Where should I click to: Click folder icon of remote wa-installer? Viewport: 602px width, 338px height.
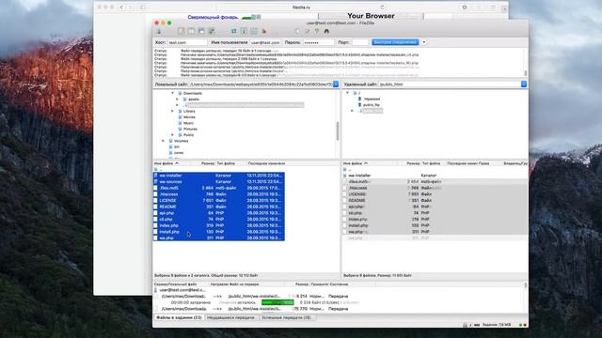(x=345, y=176)
